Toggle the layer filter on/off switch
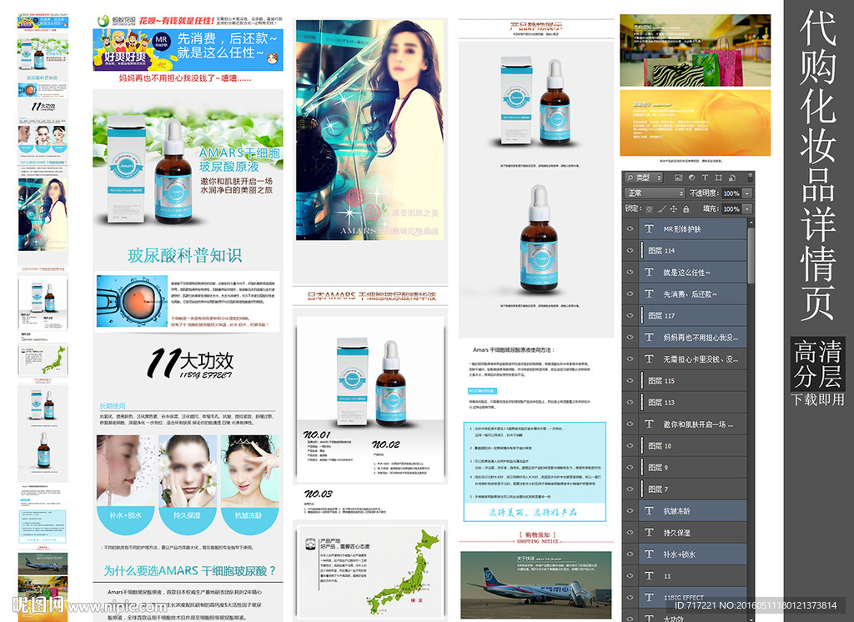This screenshot has width=854, height=622. (750, 177)
